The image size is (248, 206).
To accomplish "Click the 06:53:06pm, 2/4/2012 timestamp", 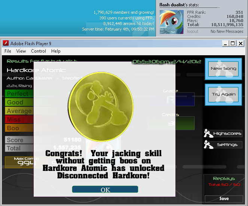I will pos(167,62).
